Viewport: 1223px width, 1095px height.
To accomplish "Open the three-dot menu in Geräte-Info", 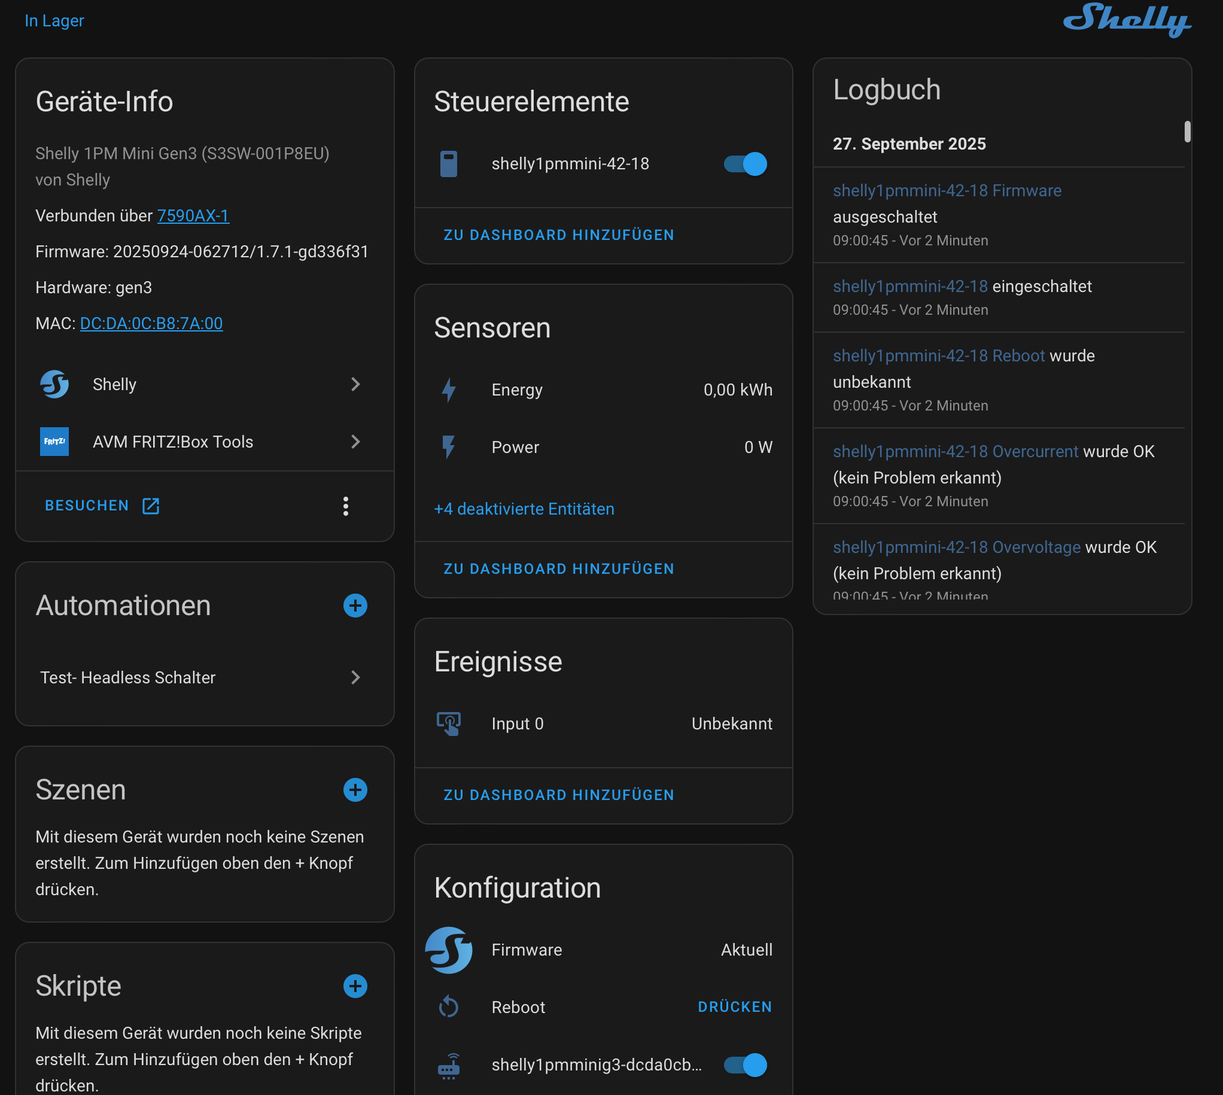I will [345, 506].
